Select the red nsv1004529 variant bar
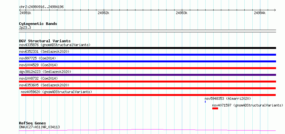The image size is (285, 134). [x=147, y=68]
